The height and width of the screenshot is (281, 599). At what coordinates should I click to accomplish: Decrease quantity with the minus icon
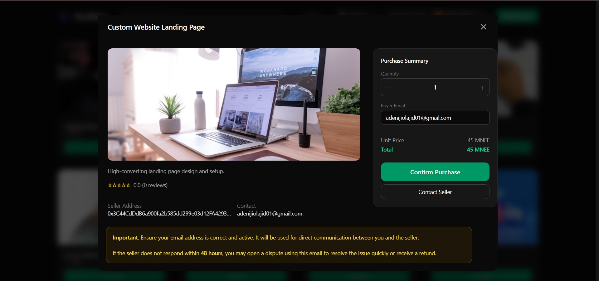pos(388,88)
